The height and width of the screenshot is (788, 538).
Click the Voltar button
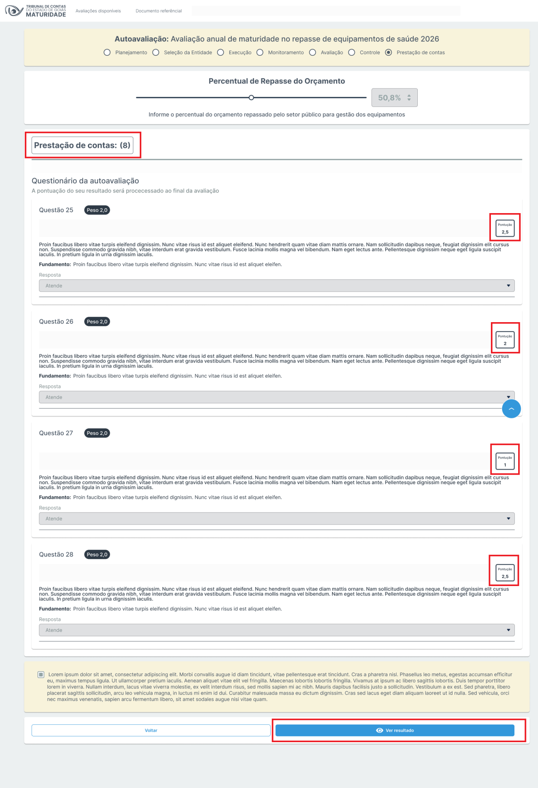(151, 730)
